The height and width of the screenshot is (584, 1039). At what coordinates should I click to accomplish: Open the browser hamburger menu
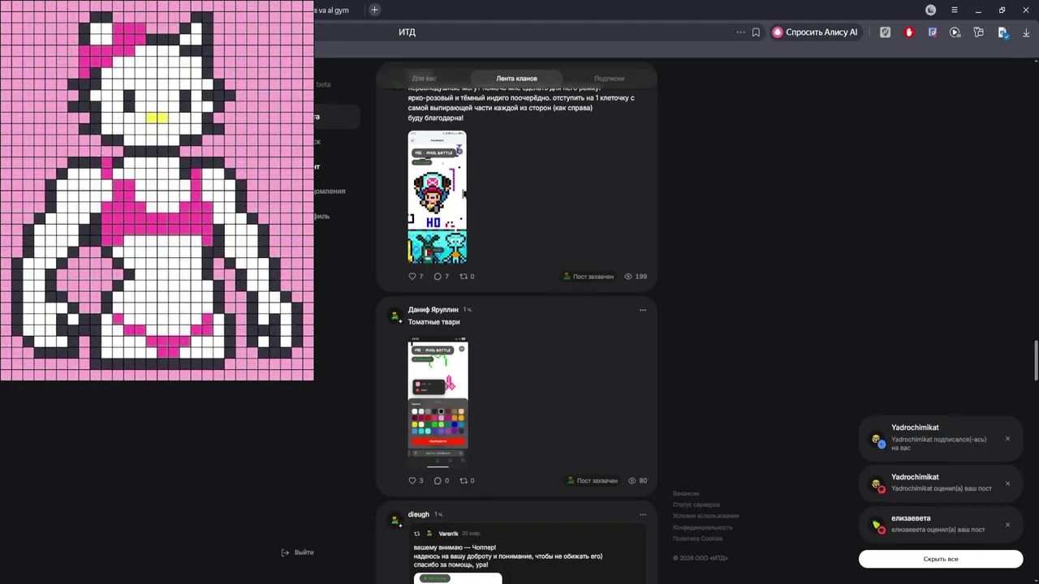click(955, 10)
